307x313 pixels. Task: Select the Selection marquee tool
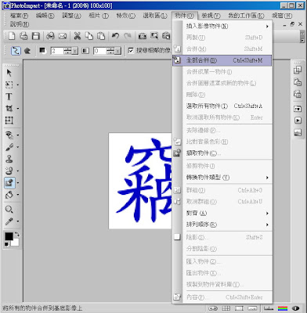[9, 85]
